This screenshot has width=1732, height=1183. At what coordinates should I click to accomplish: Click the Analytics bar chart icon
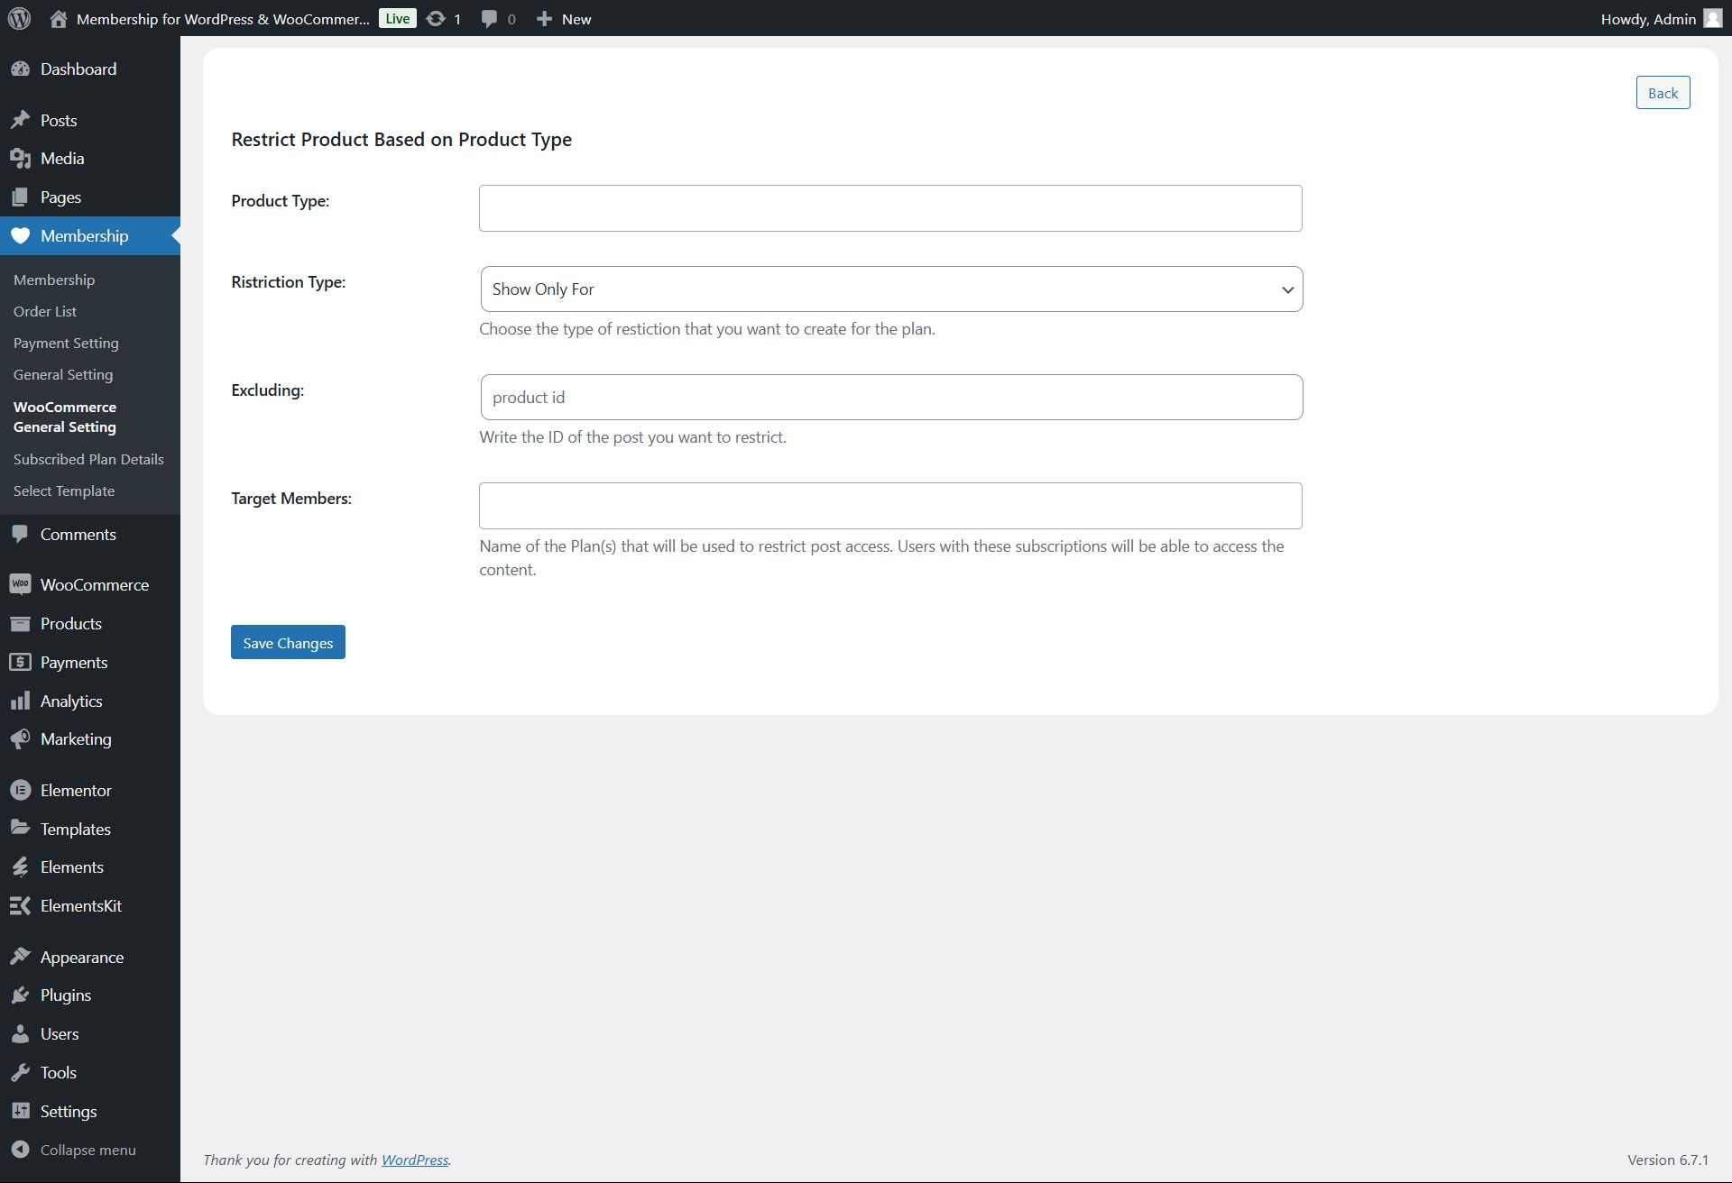point(20,701)
